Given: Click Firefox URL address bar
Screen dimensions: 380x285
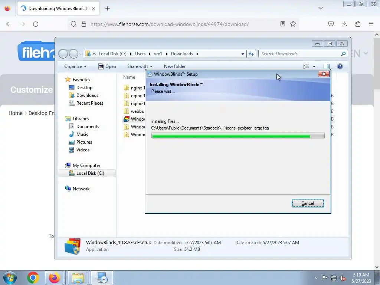Looking at the screenshot, I should 169,24.
